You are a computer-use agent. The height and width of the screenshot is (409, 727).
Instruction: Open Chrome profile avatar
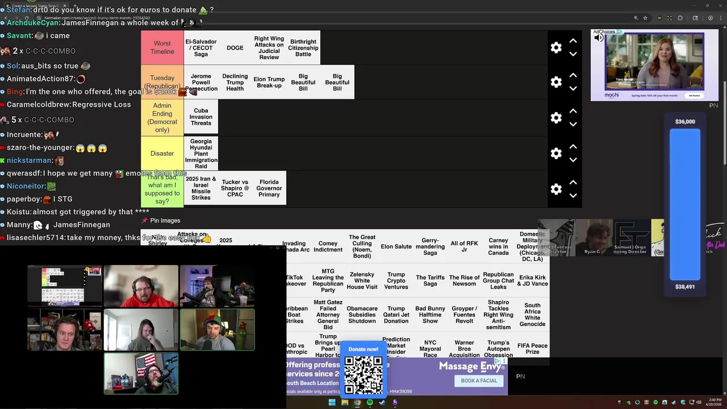tap(710, 18)
